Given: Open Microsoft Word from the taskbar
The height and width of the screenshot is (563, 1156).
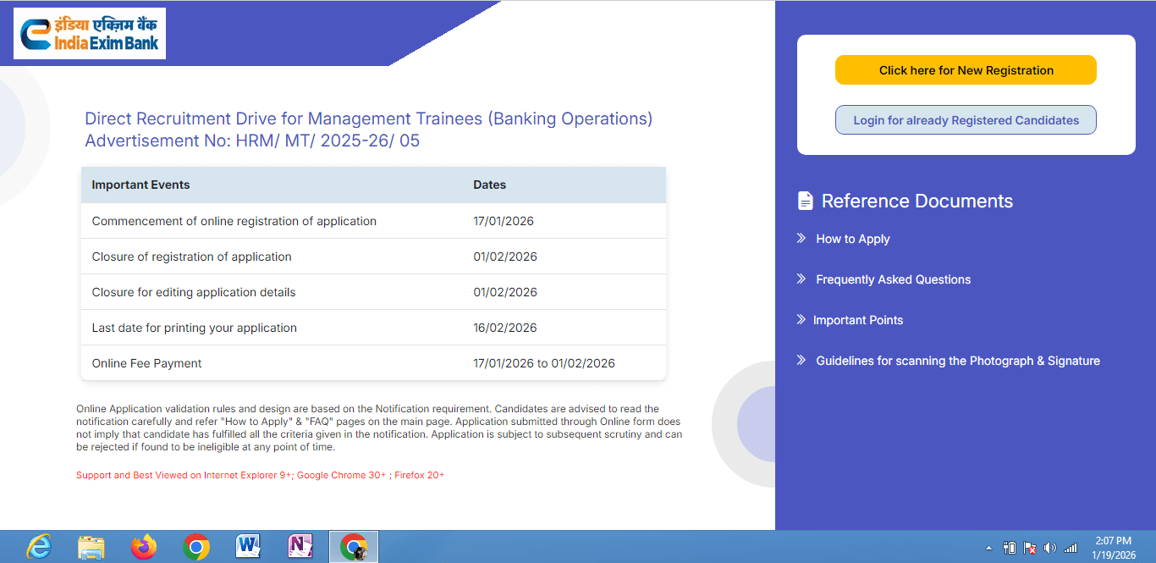Looking at the screenshot, I should point(248,547).
